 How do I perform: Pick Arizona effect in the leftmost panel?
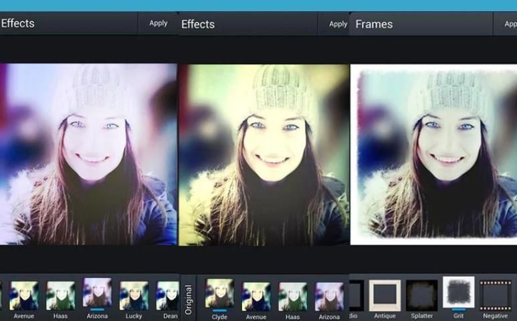97,293
